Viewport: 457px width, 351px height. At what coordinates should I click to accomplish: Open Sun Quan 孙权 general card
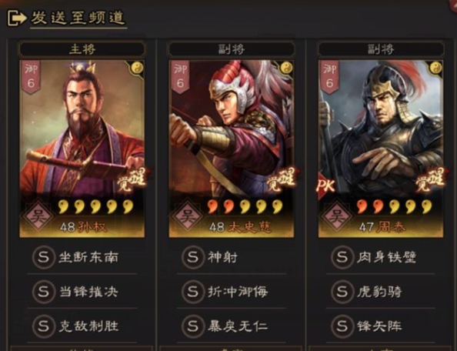tap(82, 149)
